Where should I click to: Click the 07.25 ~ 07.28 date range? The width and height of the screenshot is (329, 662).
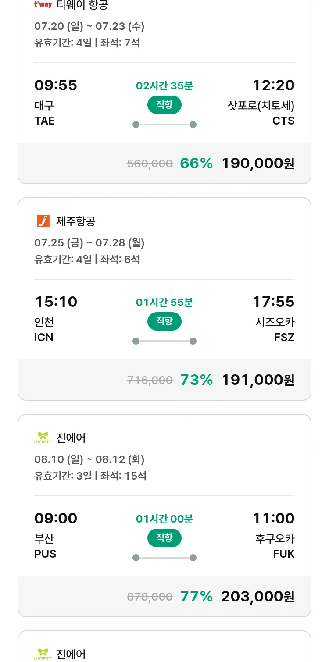pos(89,243)
